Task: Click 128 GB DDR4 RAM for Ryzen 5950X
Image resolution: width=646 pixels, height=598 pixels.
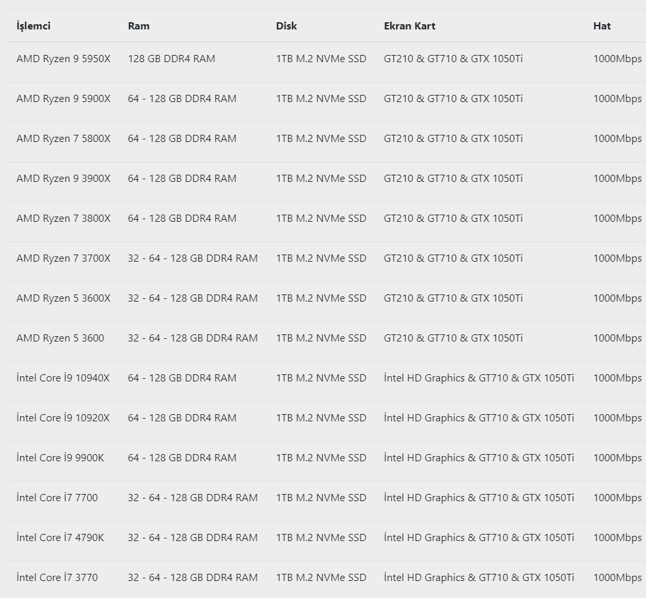Action: pos(171,59)
